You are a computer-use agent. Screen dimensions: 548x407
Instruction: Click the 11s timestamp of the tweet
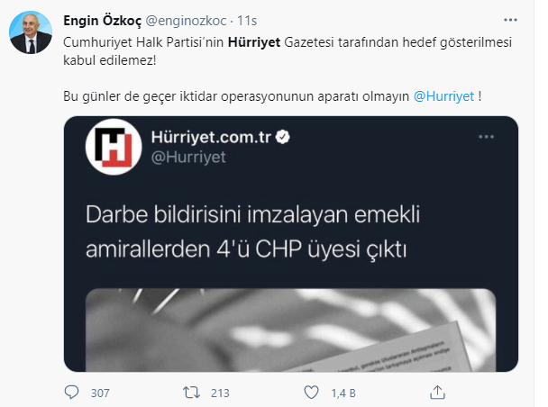pos(247,21)
